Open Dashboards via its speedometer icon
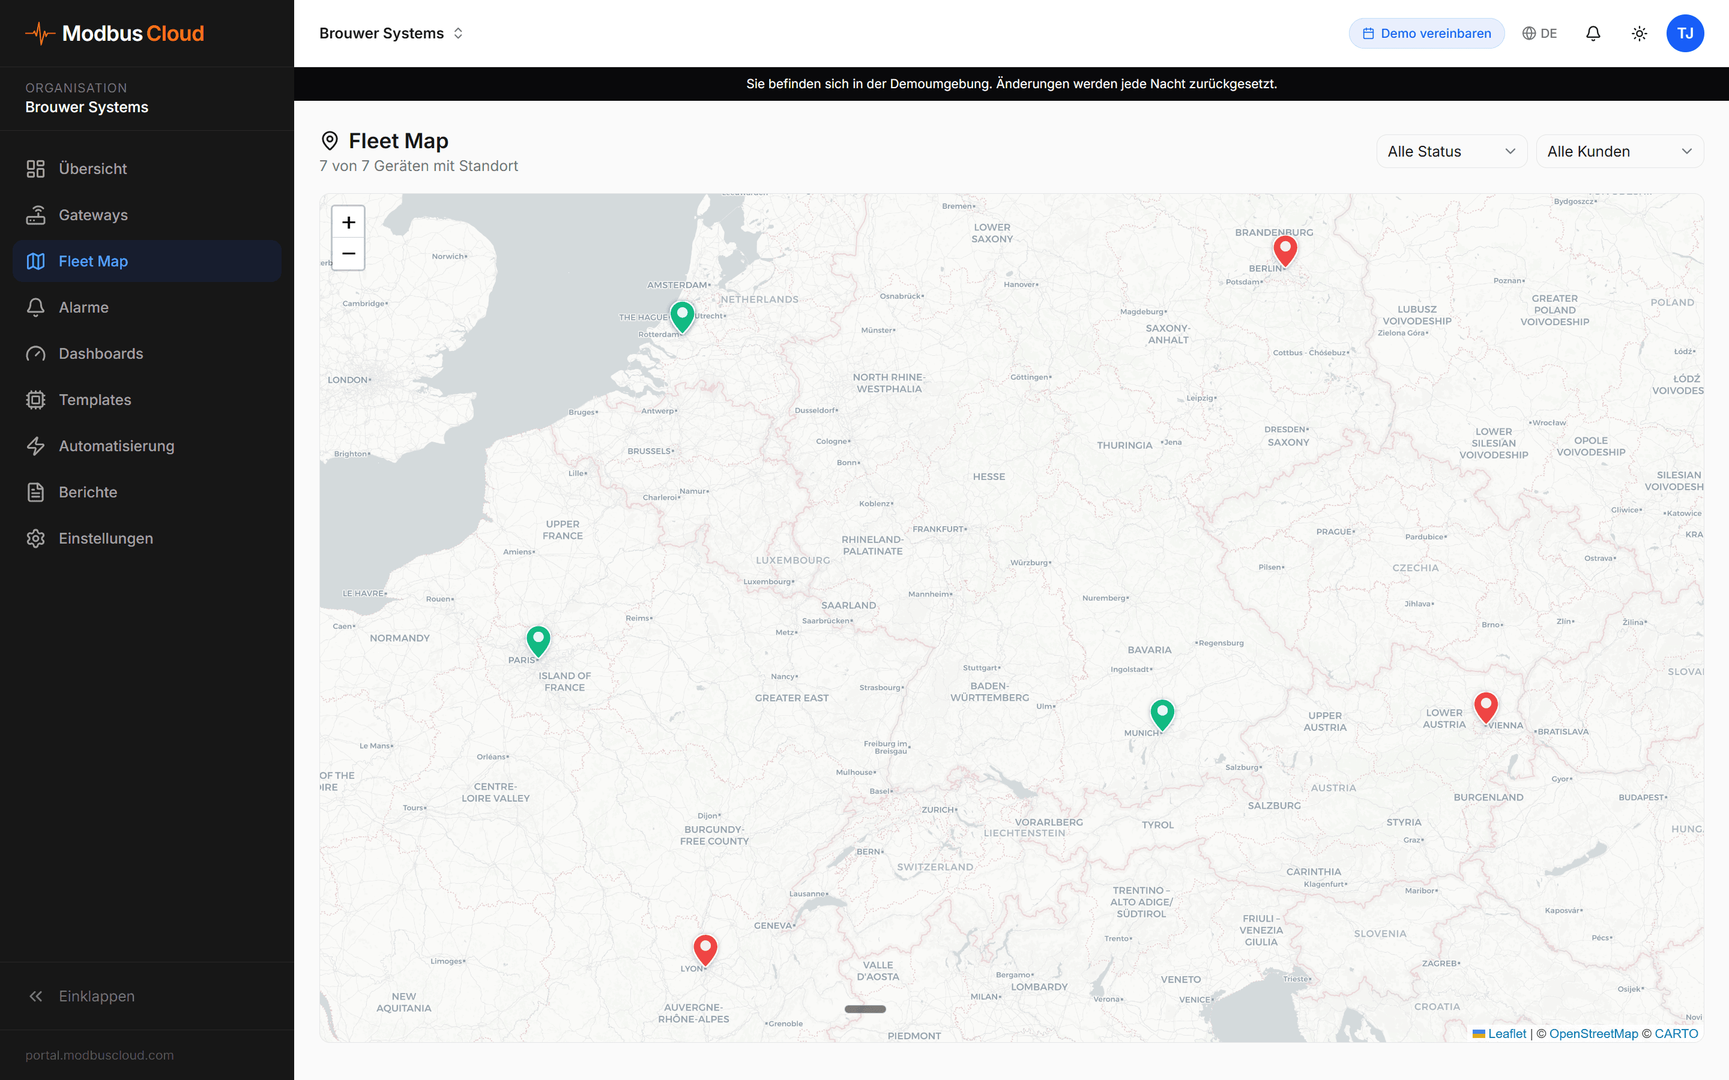 click(36, 353)
